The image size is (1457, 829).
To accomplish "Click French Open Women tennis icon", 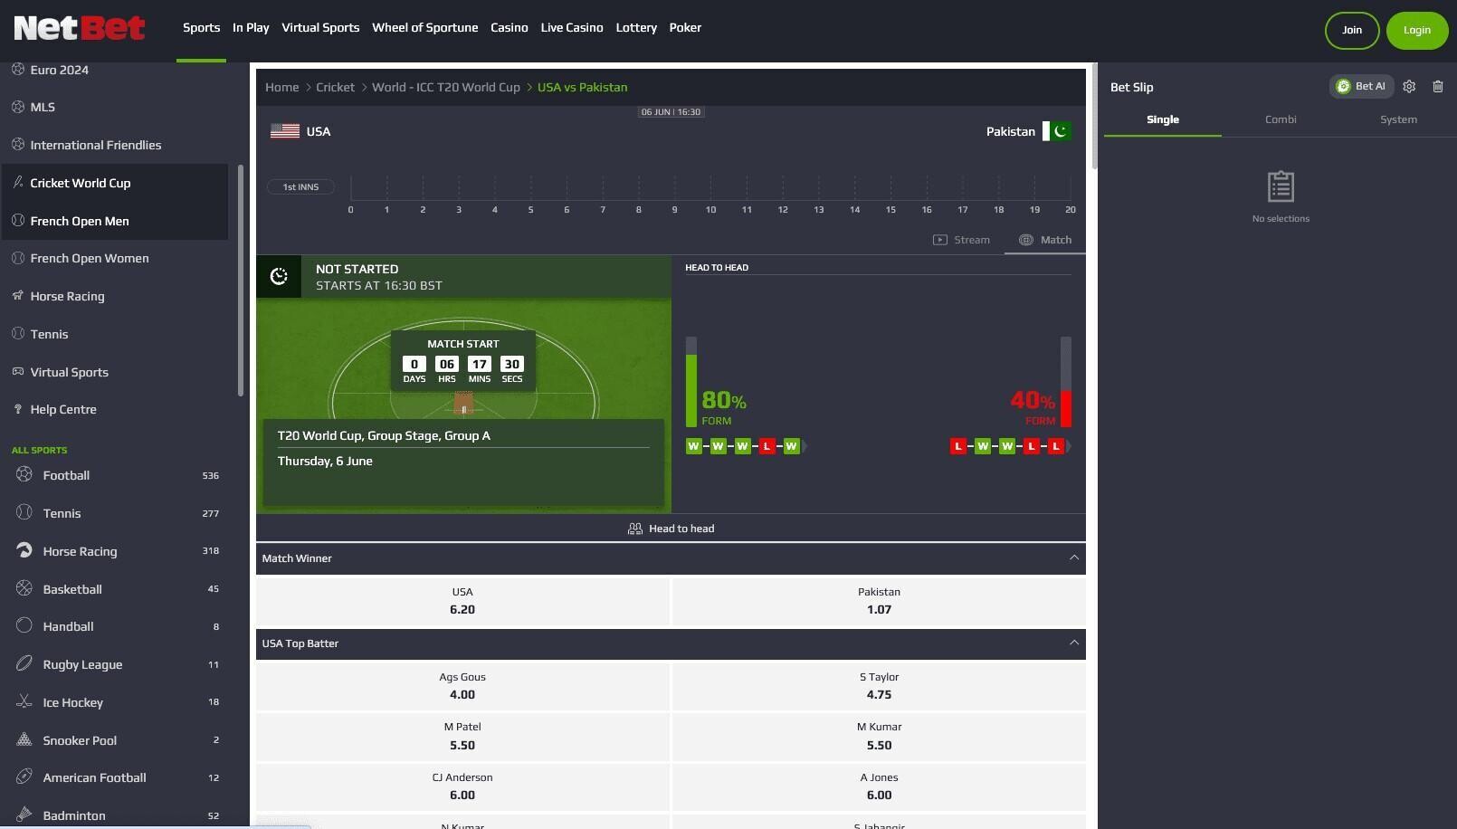I will [17, 258].
